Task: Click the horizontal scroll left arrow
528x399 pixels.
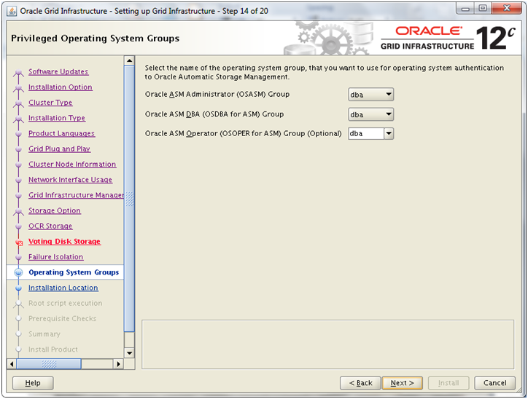Action: pos(12,364)
